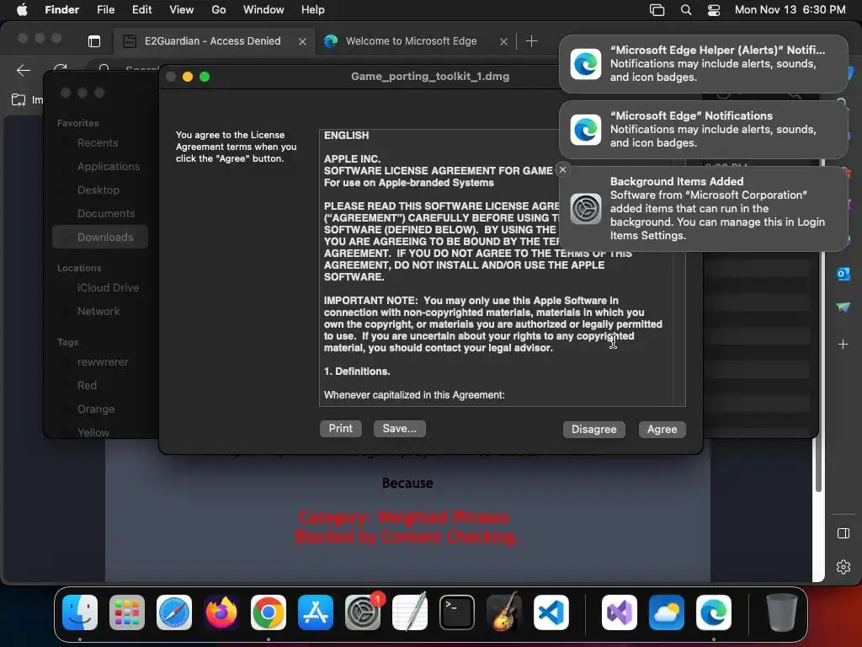
Task: Open GarageBand from the Dock
Action: 504,612
